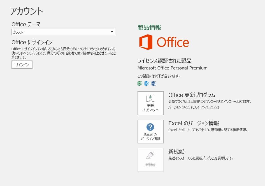
Task: Open Excel のバージョン情報
Action: point(150,131)
